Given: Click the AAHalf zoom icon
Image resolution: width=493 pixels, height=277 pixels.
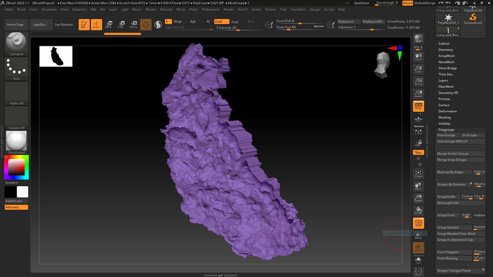Looking at the screenshot, I should pos(418,94).
